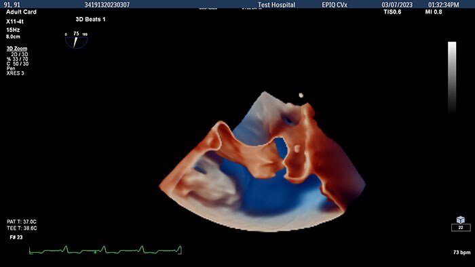Click the 'MI 0.8' mechanical index

(x=434, y=12)
